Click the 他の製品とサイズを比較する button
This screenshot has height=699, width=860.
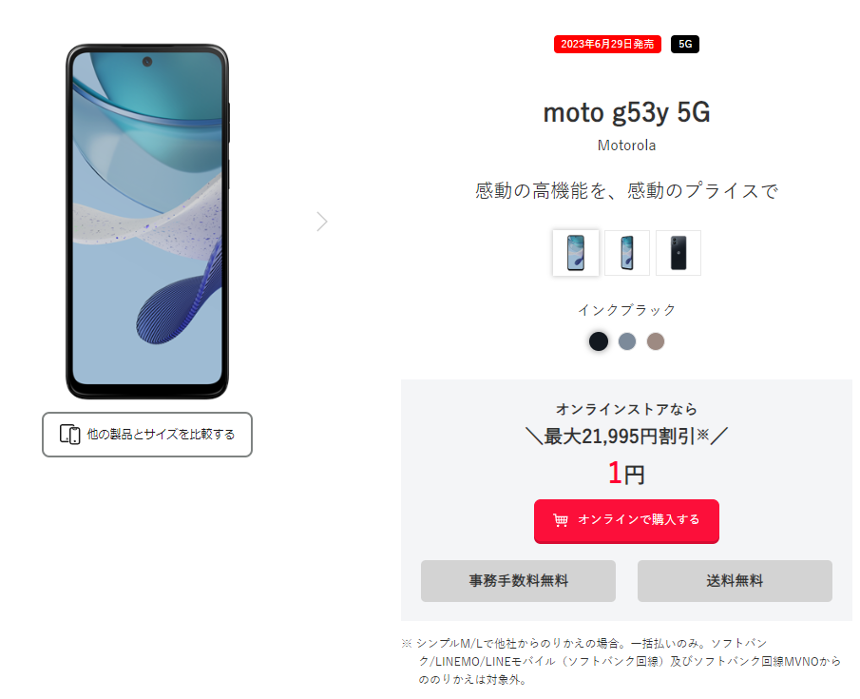(147, 435)
